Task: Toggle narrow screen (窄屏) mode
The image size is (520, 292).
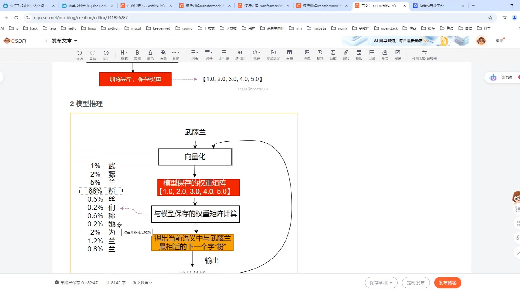Action: coord(398,55)
